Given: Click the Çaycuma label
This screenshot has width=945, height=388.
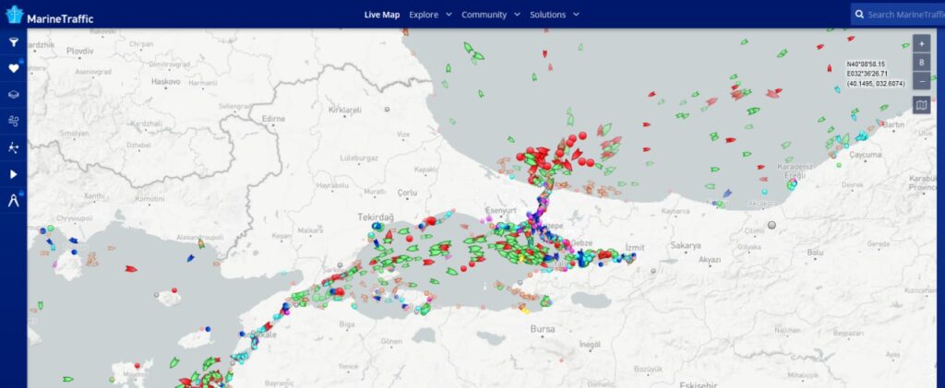Looking at the screenshot, I should click(x=865, y=155).
